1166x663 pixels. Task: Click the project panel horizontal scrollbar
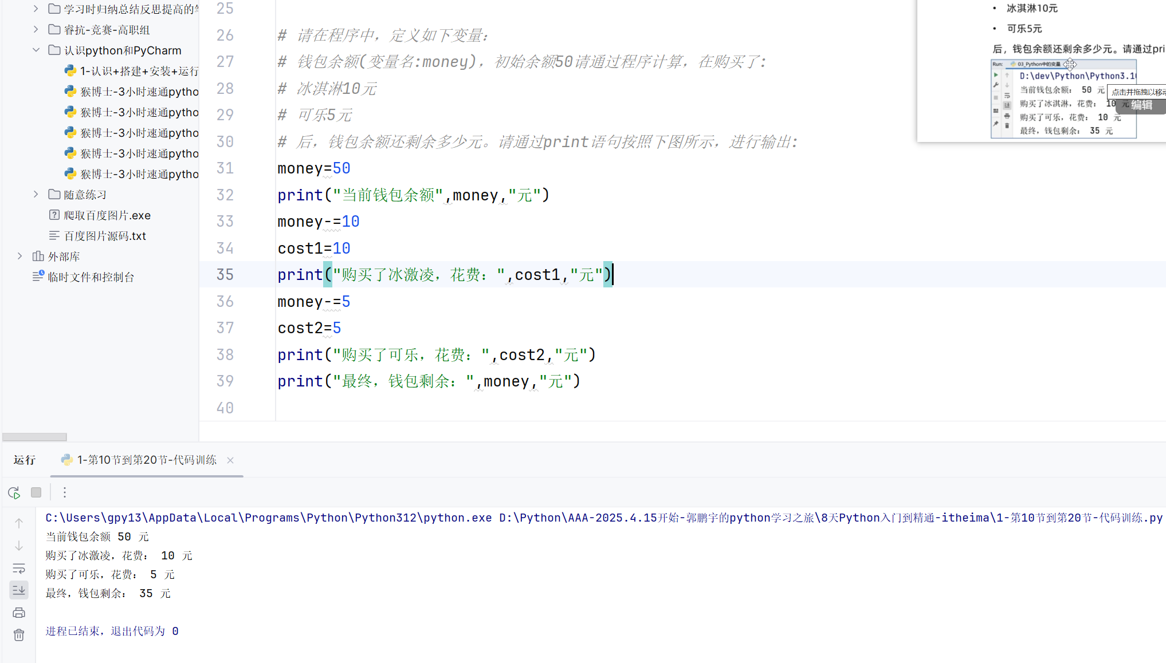(34, 437)
